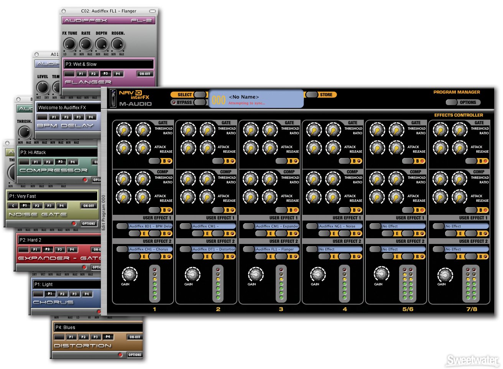Click the Flanger Depth knob
This screenshot has width=503, height=369.
102,44
